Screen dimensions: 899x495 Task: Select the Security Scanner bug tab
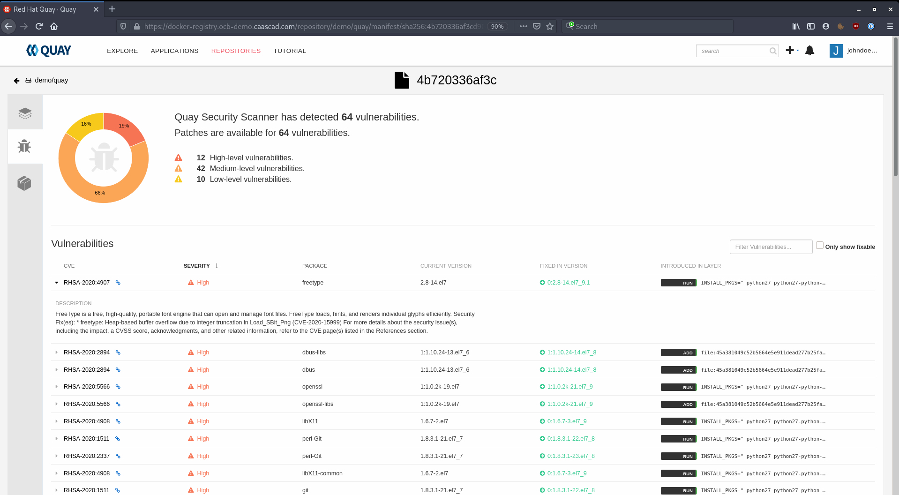[25, 147]
